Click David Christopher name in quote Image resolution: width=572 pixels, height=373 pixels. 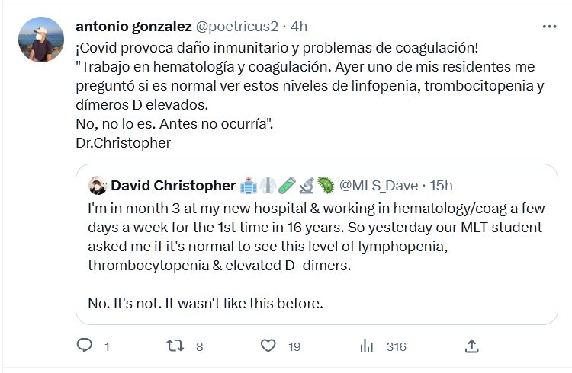tap(173, 186)
